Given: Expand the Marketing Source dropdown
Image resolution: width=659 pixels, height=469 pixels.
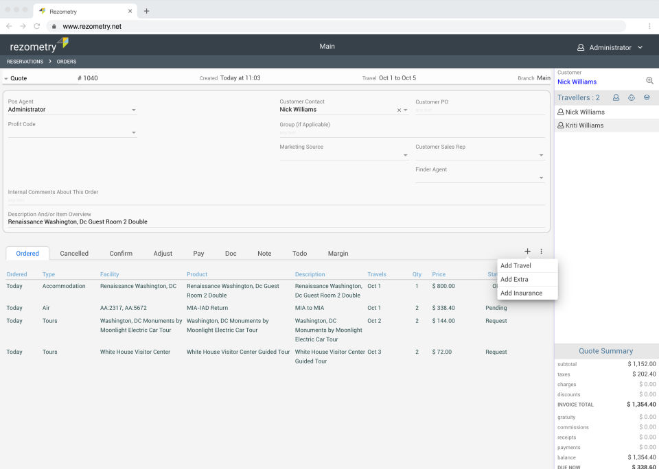Looking at the screenshot, I should [x=405, y=155].
